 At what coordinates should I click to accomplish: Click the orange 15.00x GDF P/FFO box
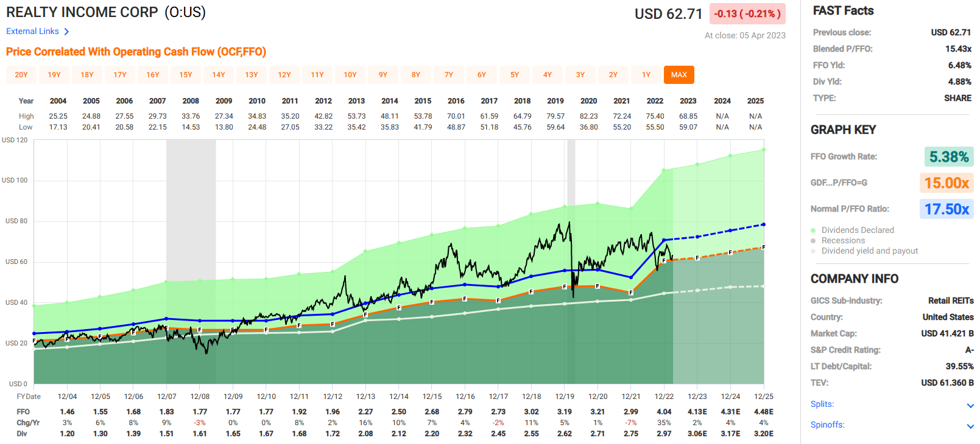tap(947, 183)
